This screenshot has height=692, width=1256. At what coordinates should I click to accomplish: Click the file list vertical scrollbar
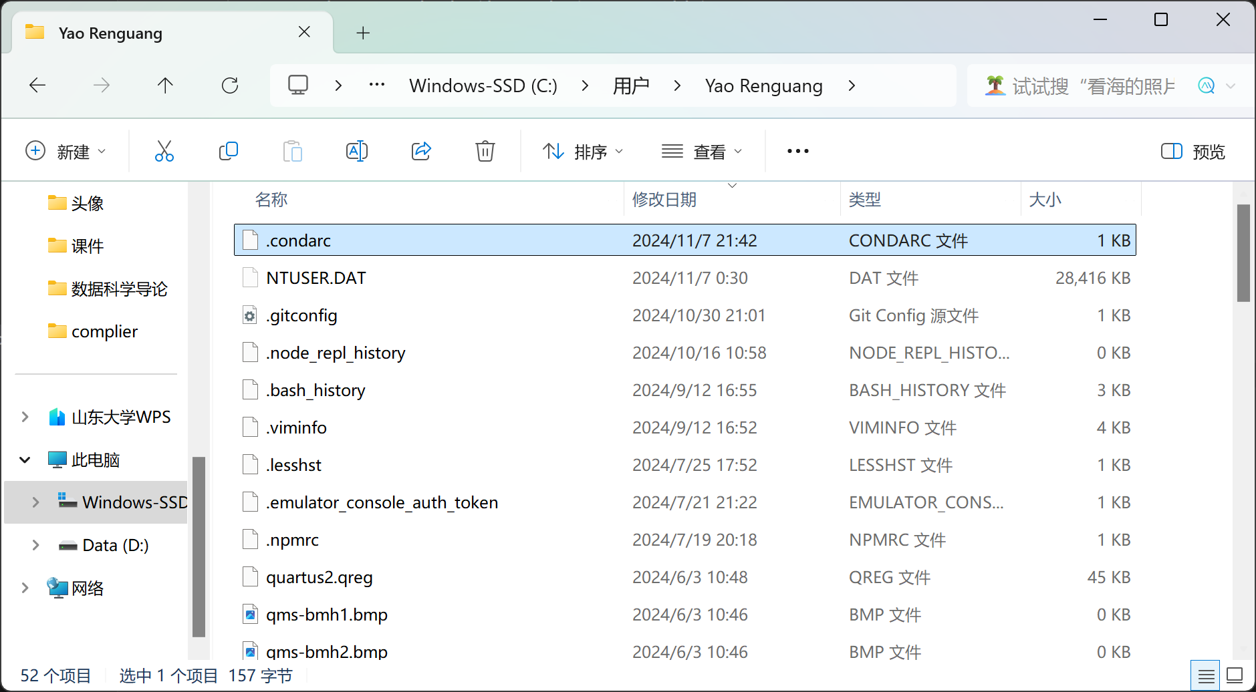pyautogui.click(x=1243, y=252)
